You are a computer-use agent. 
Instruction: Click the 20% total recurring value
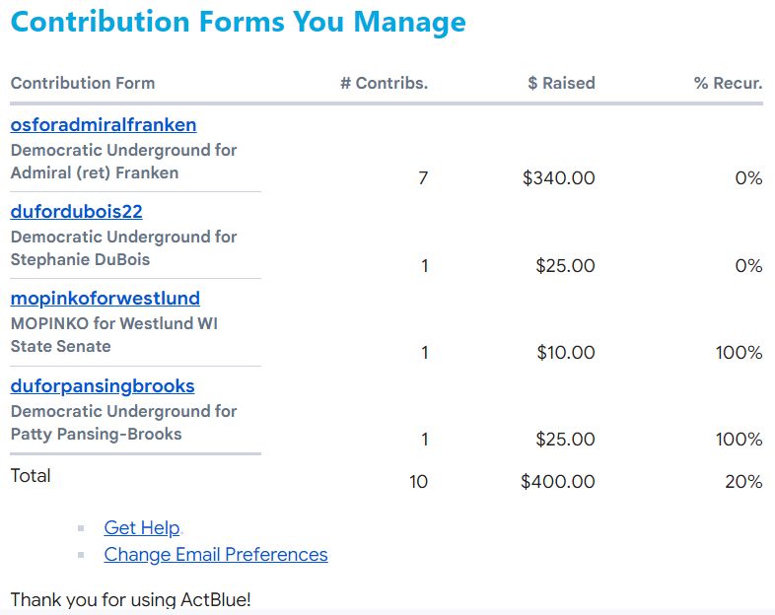coord(742,482)
